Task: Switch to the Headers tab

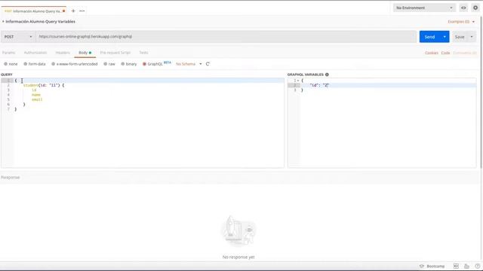Action: (x=63, y=53)
